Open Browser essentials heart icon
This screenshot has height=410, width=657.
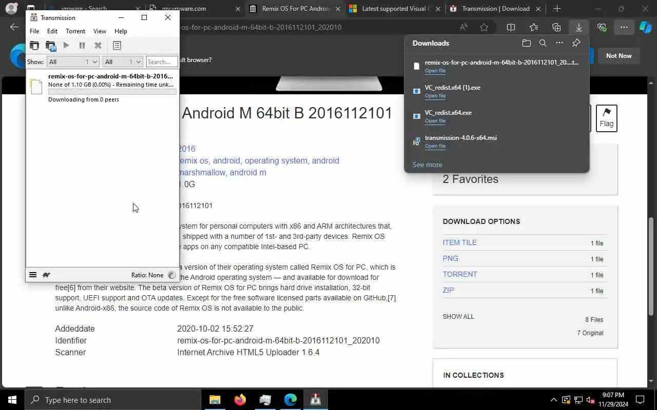coord(602,27)
